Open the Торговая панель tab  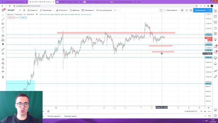click(x=71, y=116)
